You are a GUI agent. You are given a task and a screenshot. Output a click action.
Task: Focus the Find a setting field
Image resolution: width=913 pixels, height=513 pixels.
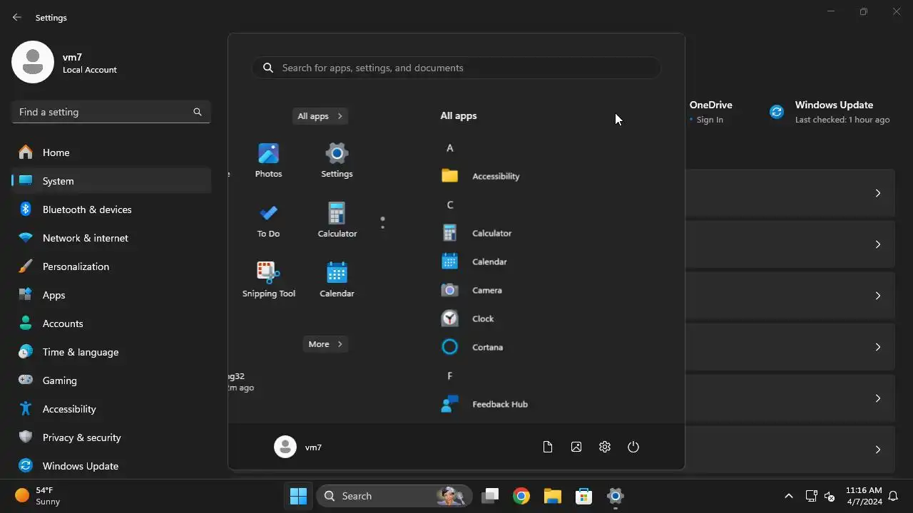pyautogui.click(x=111, y=112)
